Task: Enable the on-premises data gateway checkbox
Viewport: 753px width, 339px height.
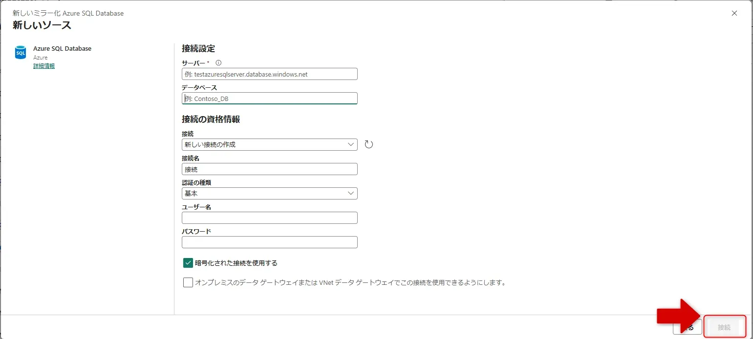Action: [x=188, y=282]
